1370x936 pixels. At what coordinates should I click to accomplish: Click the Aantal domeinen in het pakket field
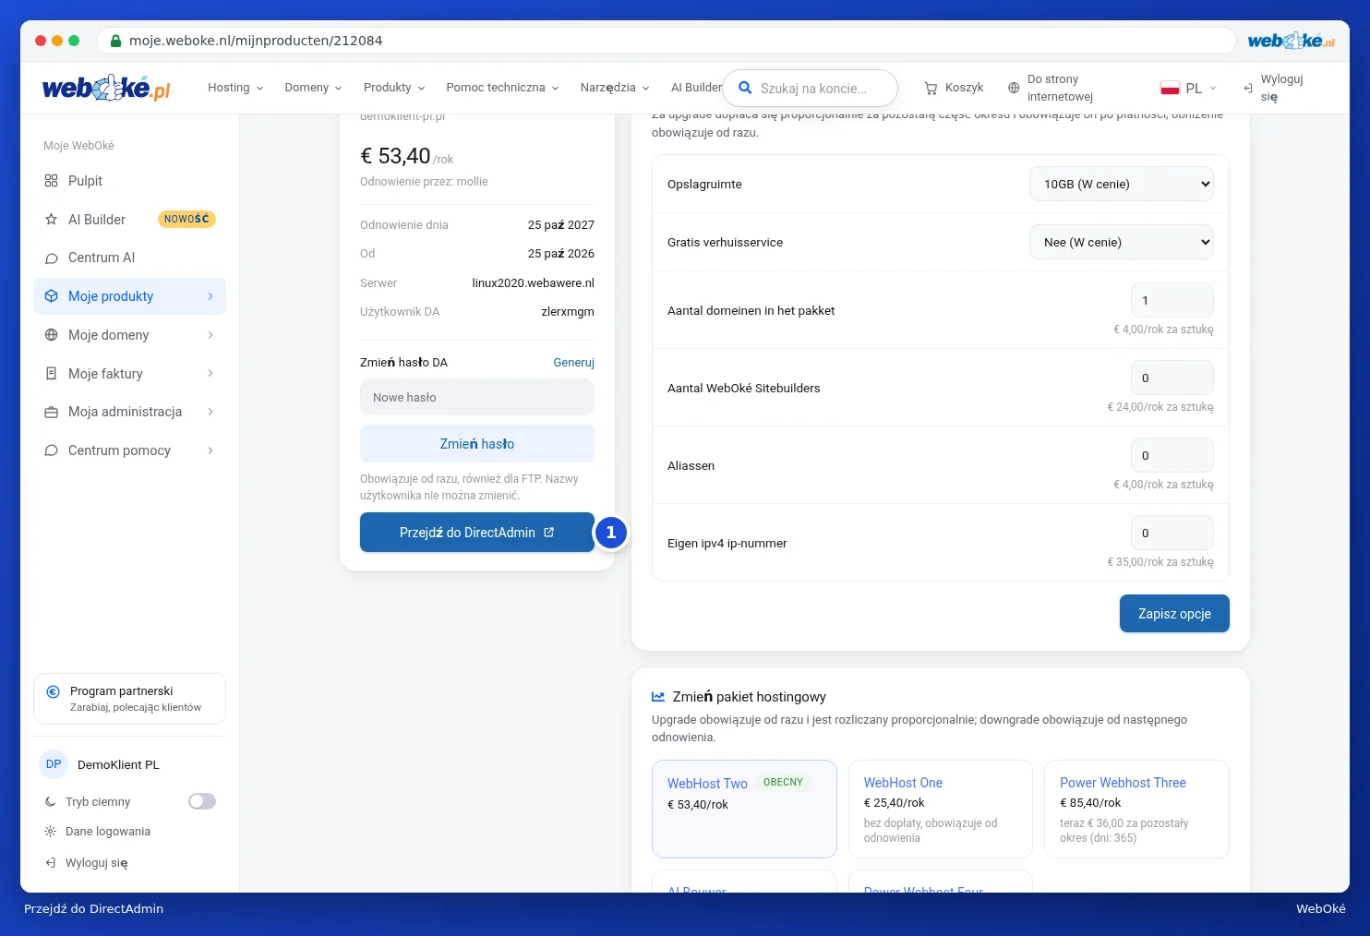click(1172, 300)
